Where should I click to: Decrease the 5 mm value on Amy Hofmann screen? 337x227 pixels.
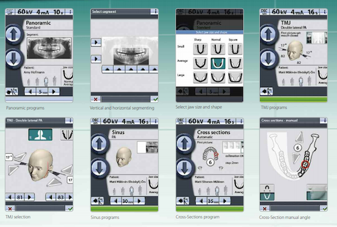pyautogui.click(x=30, y=91)
